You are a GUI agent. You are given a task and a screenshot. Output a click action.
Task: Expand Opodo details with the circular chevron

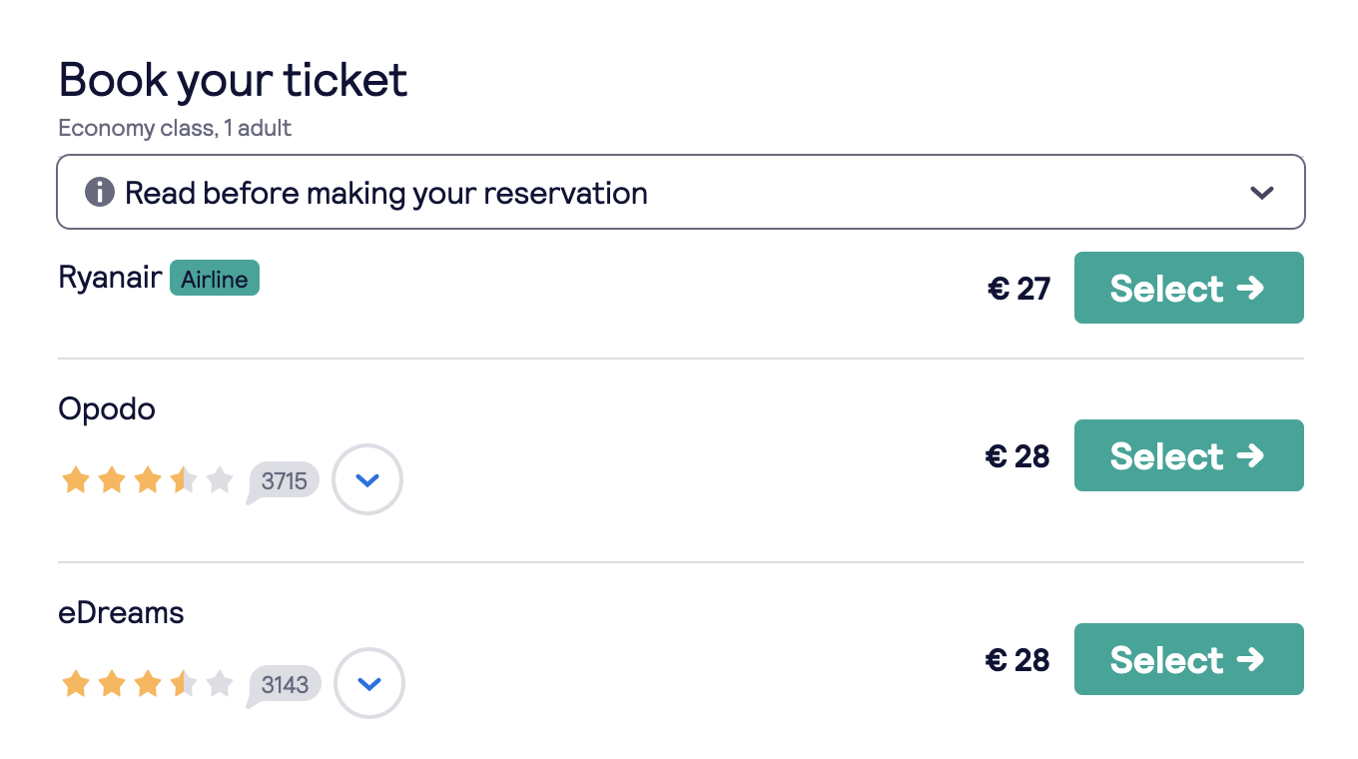367,479
